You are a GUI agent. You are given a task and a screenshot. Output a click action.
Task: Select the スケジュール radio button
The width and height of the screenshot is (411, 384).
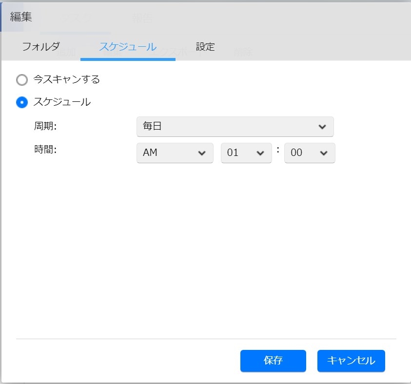pos(22,102)
